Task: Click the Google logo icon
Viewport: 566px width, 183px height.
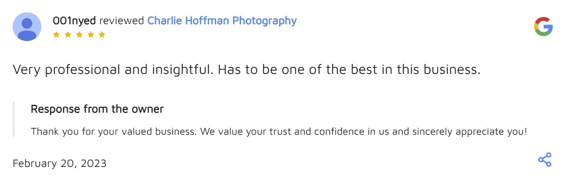Action: point(543,27)
